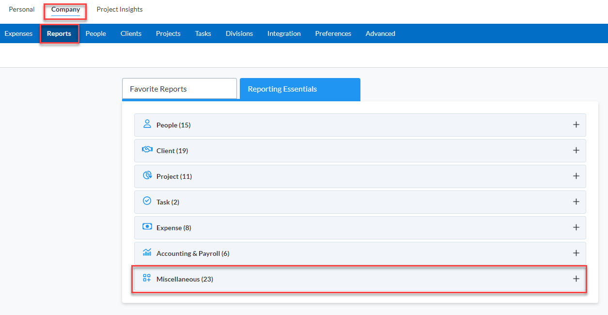Viewport: 608px width, 315px height.
Task: Expand Client section with plus sign
Action: [x=576, y=150]
